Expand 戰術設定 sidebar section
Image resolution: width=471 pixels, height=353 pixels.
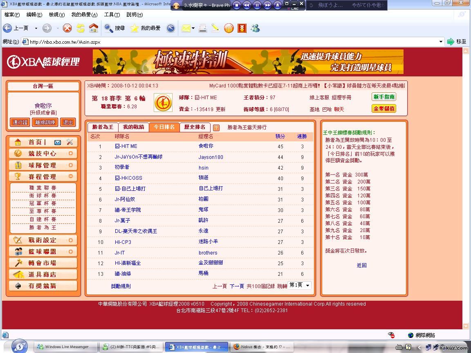coord(71,240)
